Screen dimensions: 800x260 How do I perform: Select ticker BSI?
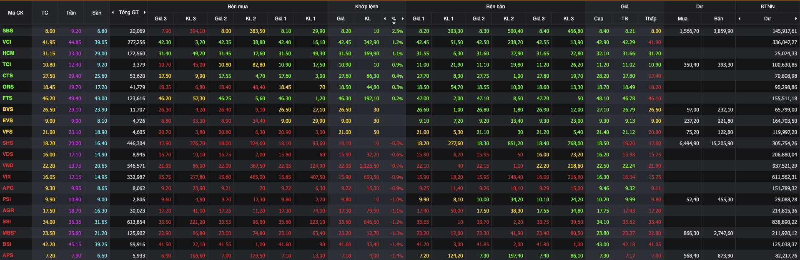pos(7,244)
